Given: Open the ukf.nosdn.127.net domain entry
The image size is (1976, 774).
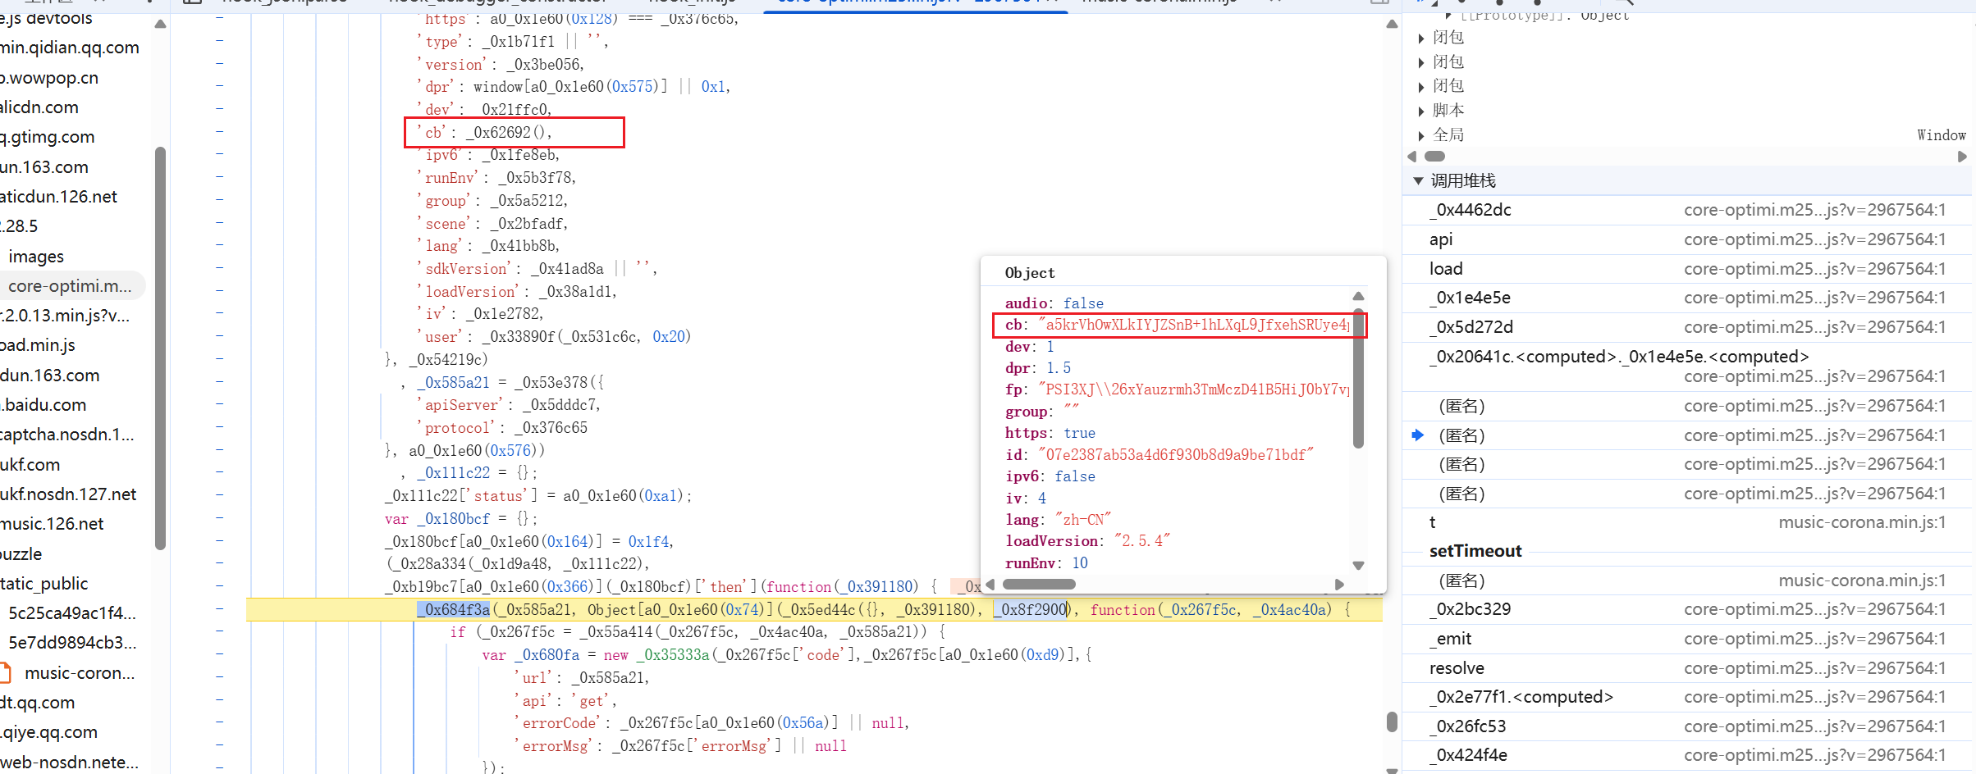Looking at the screenshot, I should point(68,494).
